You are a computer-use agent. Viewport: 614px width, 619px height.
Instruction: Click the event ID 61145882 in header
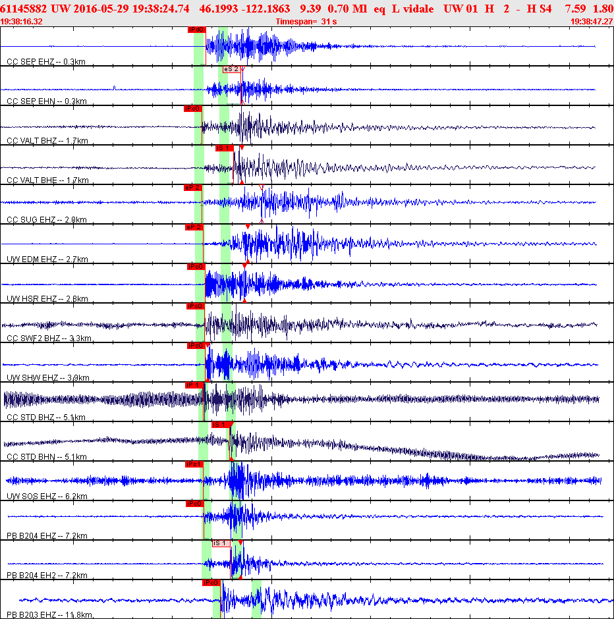point(23,9)
